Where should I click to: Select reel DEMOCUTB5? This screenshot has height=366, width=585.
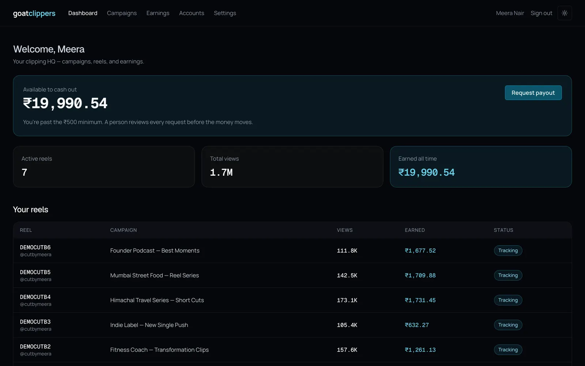(x=35, y=272)
